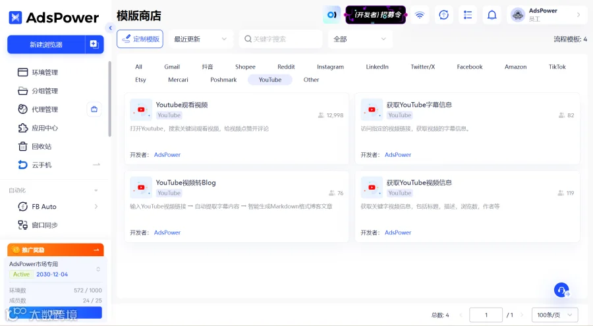
Task: Select the Amazon category tab
Action: 515,67
